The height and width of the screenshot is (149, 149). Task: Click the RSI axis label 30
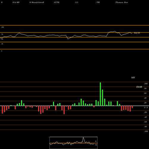click(2, 44)
